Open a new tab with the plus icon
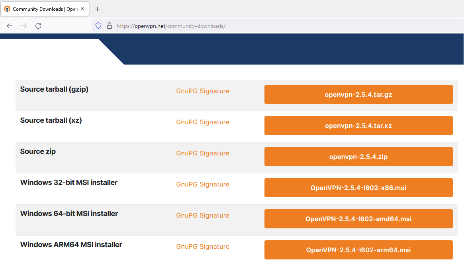Image resolution: width=464 pixels, height=271 pixels. tap(97, 9)
